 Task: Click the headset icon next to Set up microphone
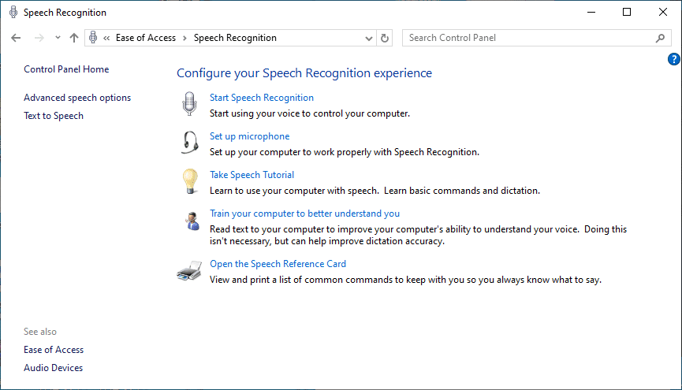tap(190, 143)
